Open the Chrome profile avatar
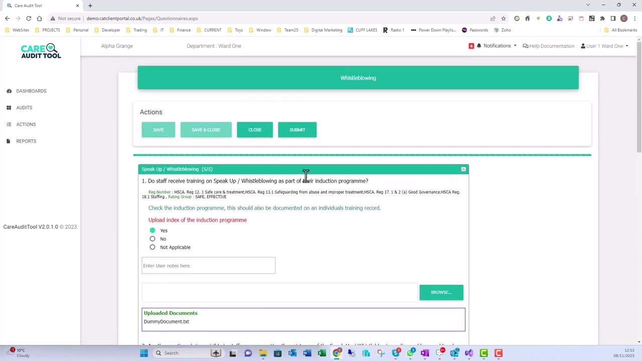This screenshot has width=642, height=361. point(624,19)
